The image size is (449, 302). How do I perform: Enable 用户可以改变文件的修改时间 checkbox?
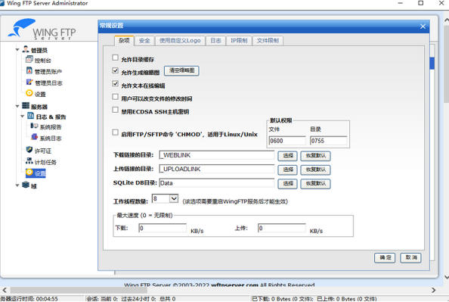(115, 97)
